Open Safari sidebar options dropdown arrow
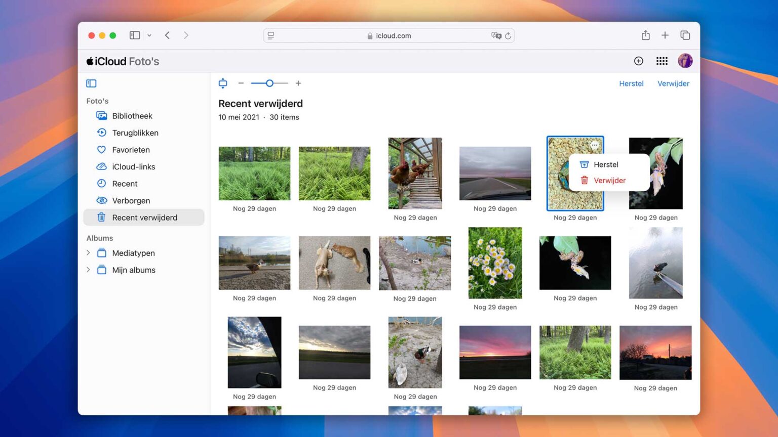 click(x=149, y=35)
